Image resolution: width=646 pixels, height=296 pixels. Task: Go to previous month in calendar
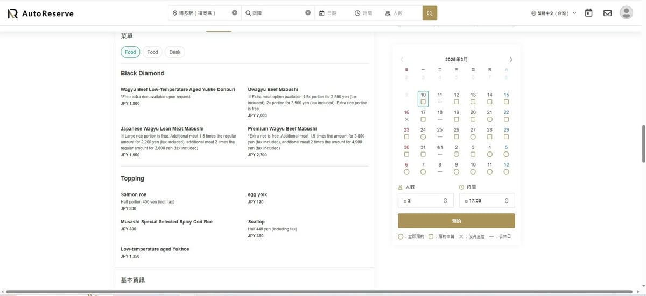(x=402, y=59)
